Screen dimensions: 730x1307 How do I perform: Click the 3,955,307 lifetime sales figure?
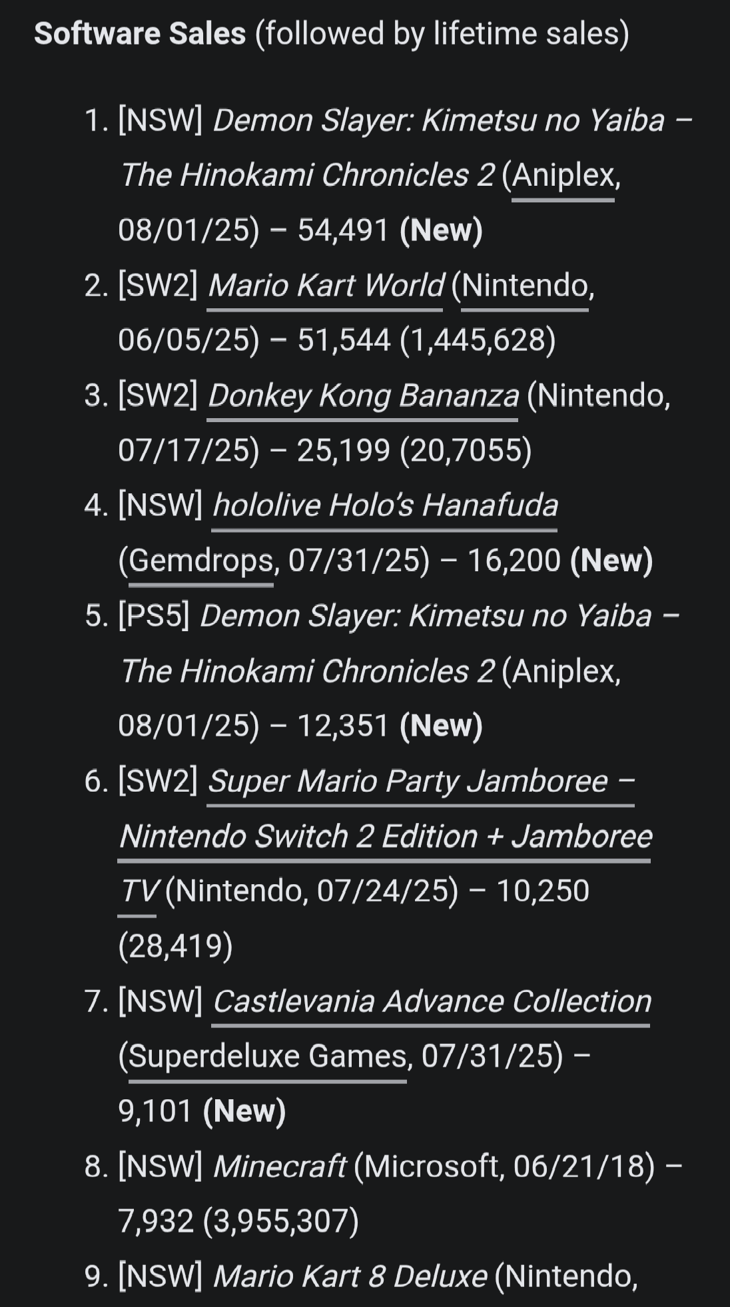281,1222
